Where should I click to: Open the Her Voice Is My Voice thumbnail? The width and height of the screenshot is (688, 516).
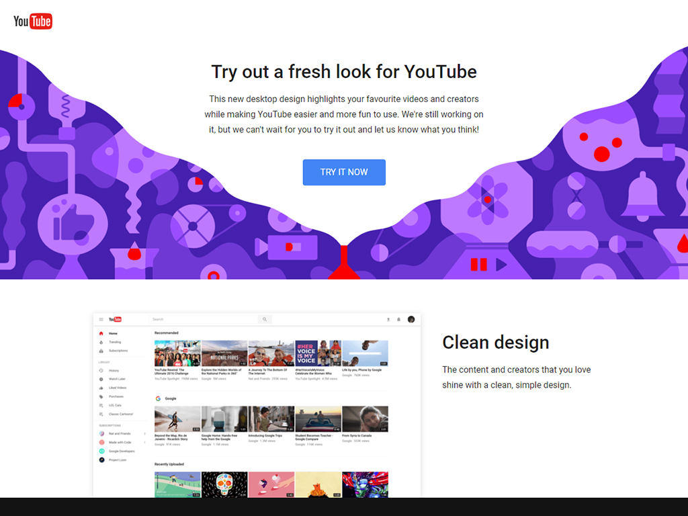tap(318, 353)
